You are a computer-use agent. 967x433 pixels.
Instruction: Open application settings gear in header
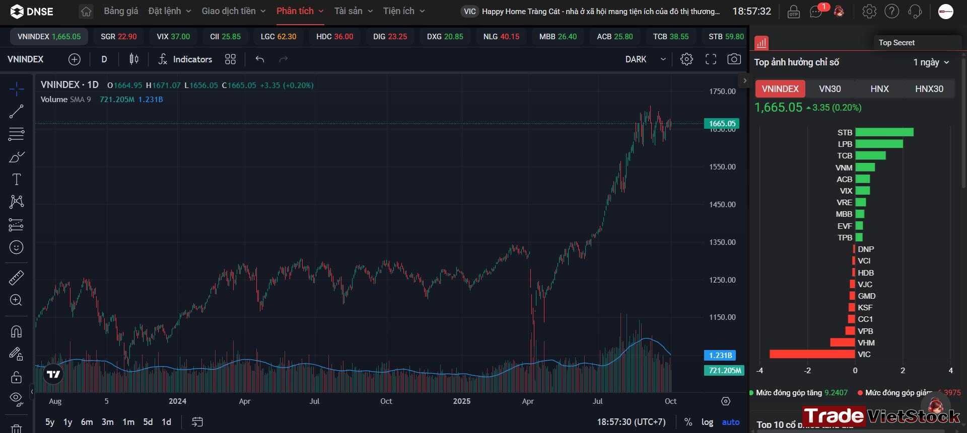(x=869, y=12)
